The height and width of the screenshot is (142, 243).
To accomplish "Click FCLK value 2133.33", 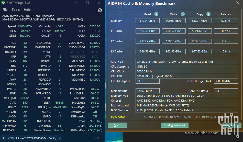I will click(x=95, y=31).
